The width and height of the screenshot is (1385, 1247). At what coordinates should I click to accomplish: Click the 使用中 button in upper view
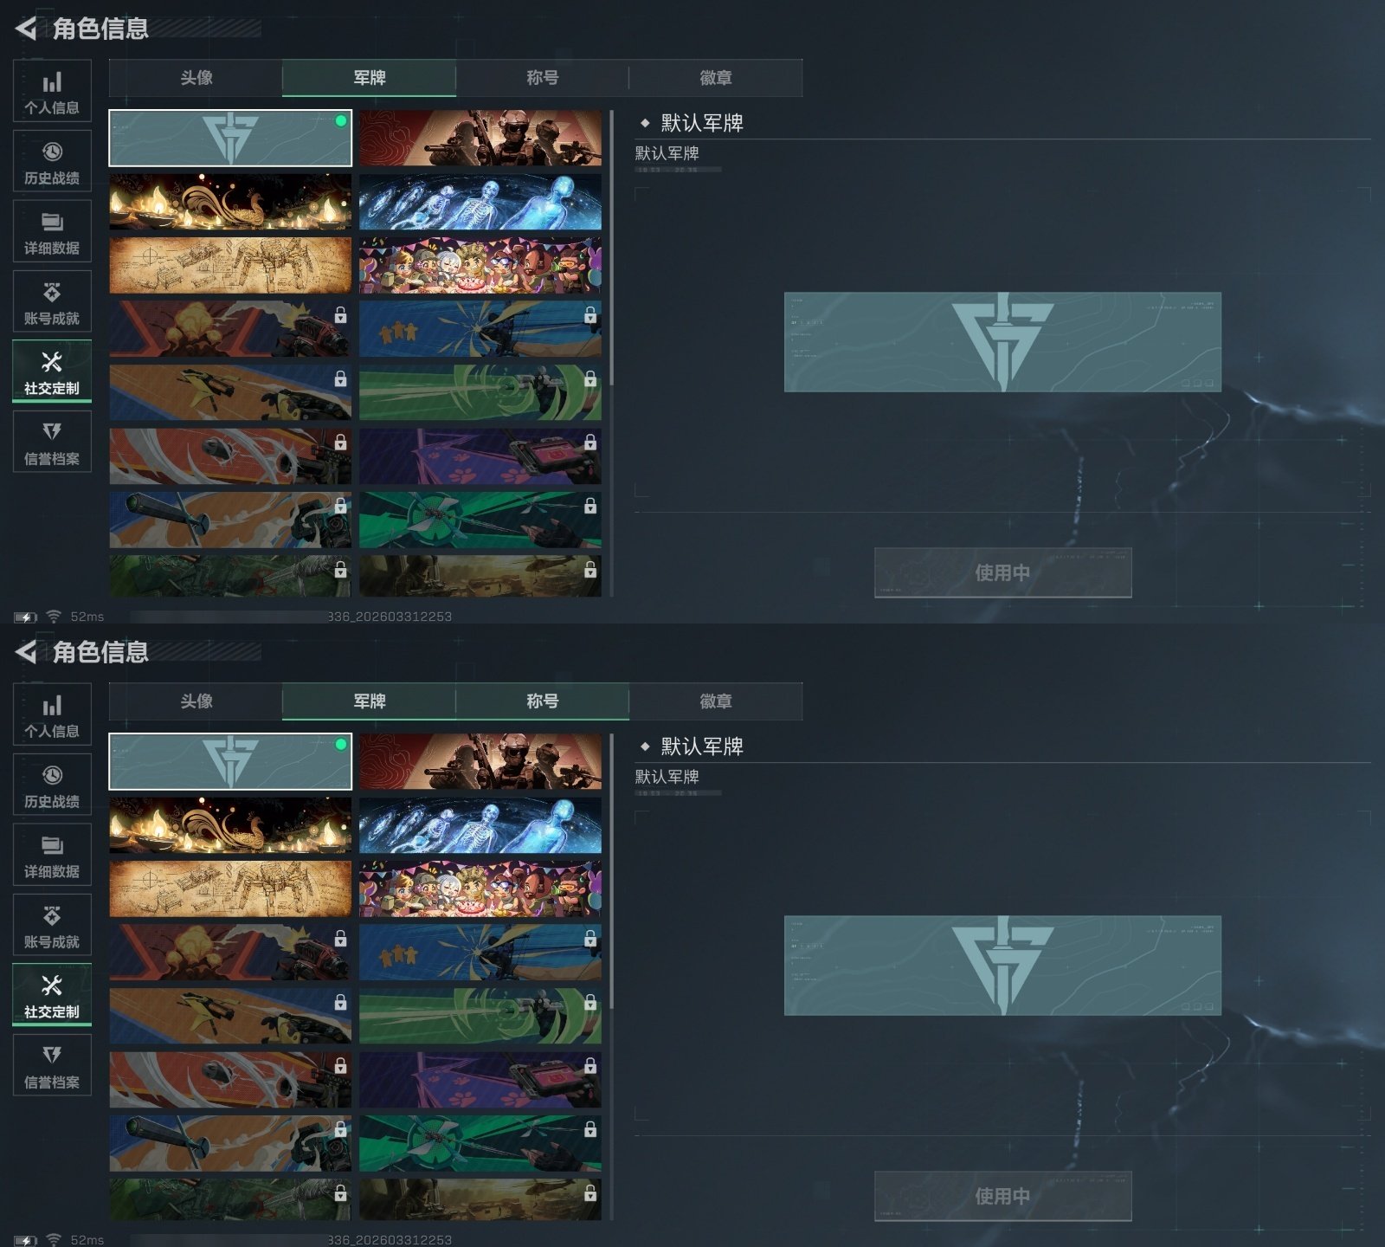1002,572
